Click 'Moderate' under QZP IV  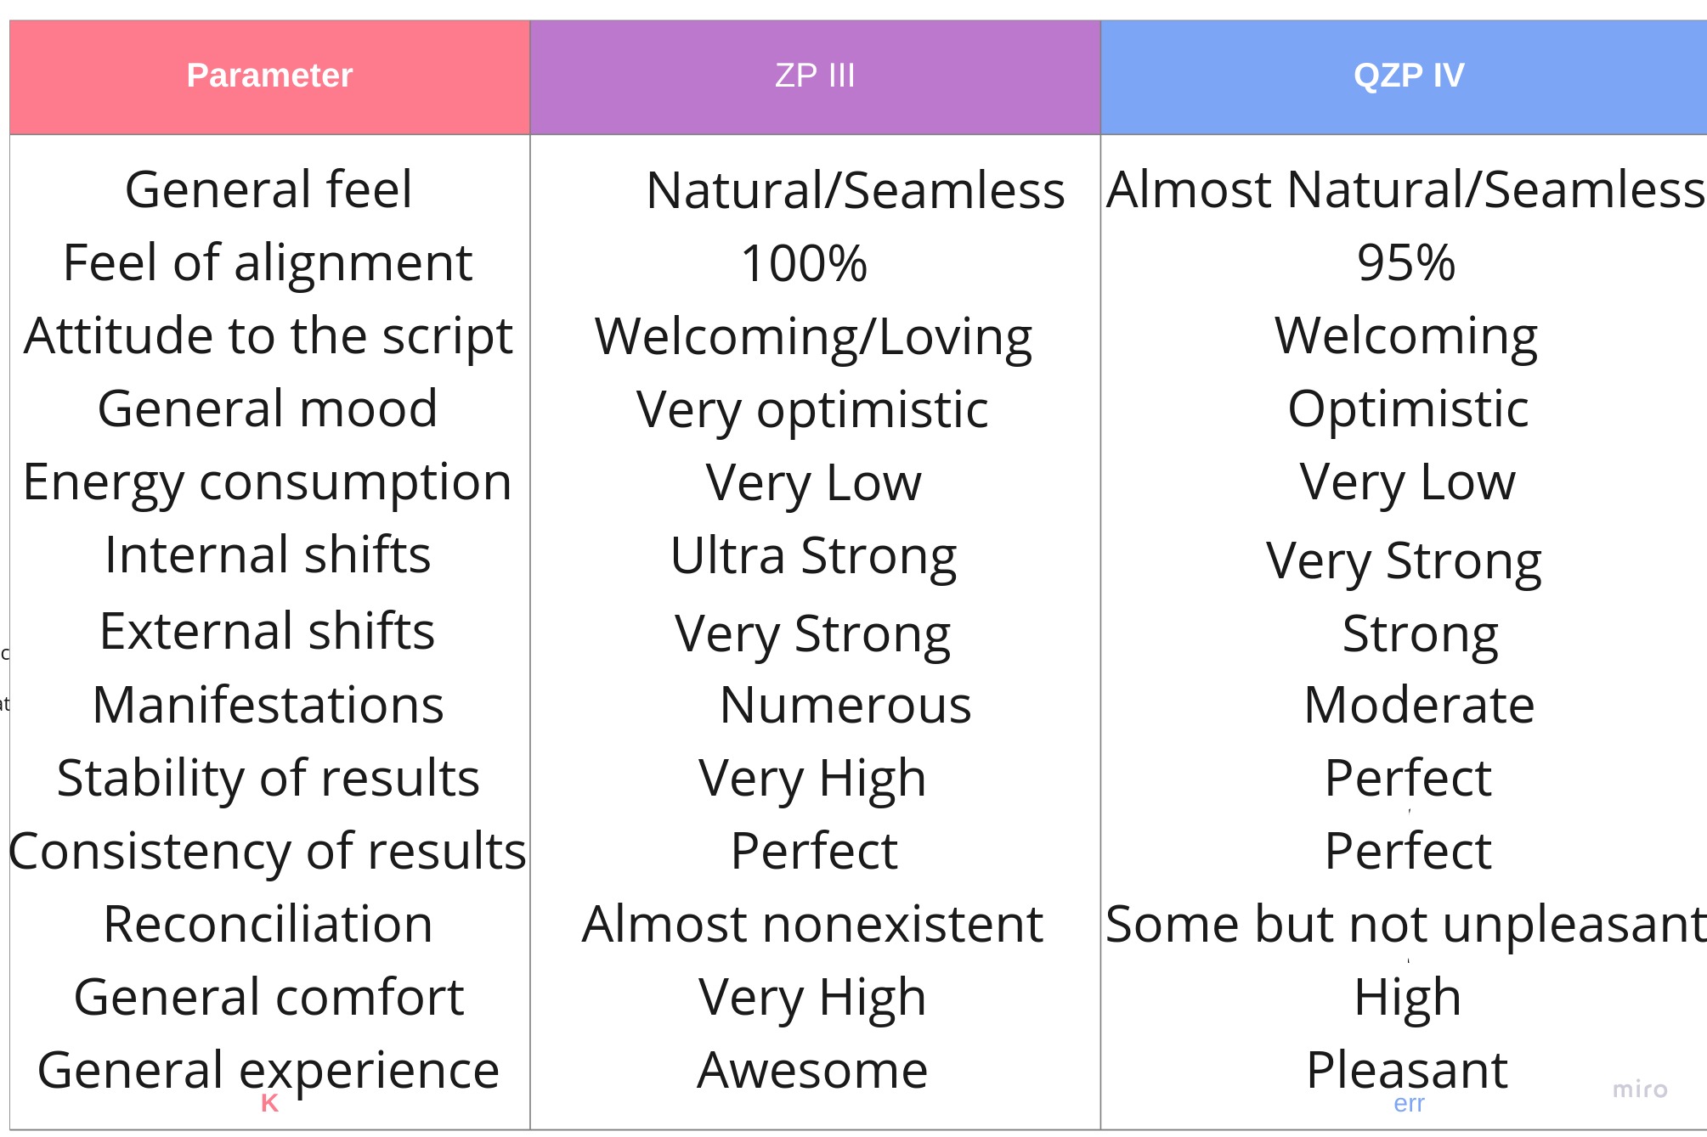pos(1419,705)
